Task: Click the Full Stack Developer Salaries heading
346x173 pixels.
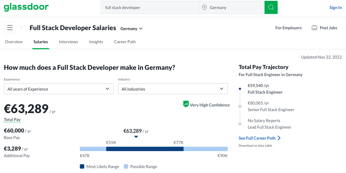Action: tap(73, 28)
